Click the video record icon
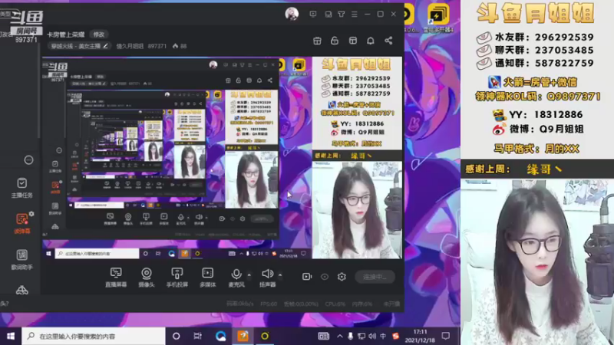This screenshot has height=345, width=614. (307, 277)
